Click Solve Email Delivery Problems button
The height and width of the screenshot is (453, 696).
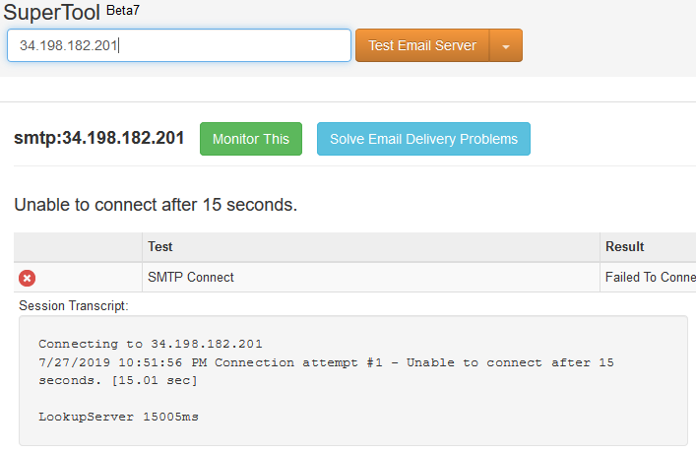pos(423,139)
